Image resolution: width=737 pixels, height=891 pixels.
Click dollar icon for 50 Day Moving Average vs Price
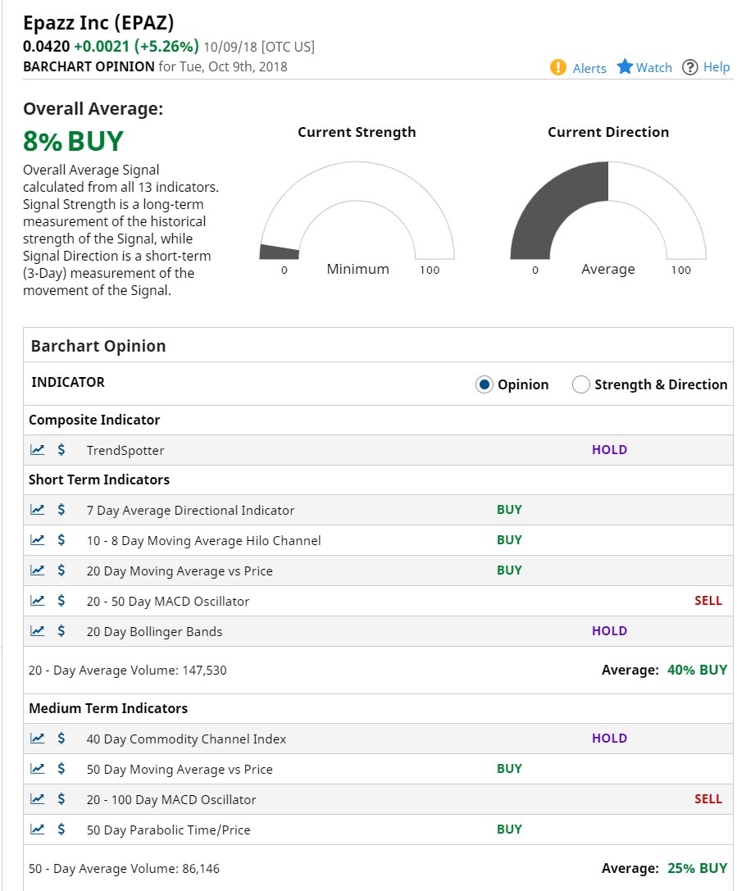(61, 769)
